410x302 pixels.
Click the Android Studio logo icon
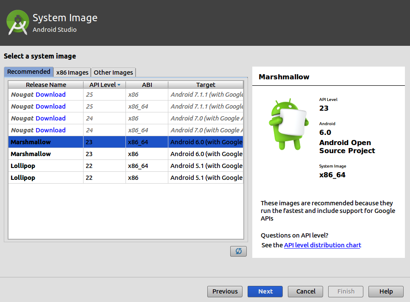point(17,22)
